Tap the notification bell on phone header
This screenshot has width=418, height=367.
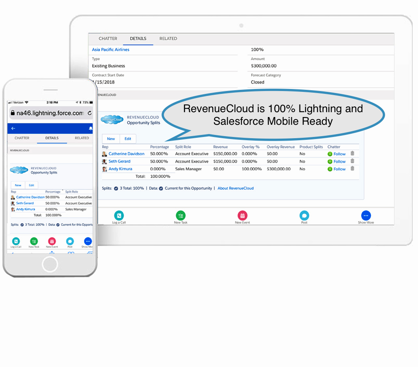pos(90,129)
